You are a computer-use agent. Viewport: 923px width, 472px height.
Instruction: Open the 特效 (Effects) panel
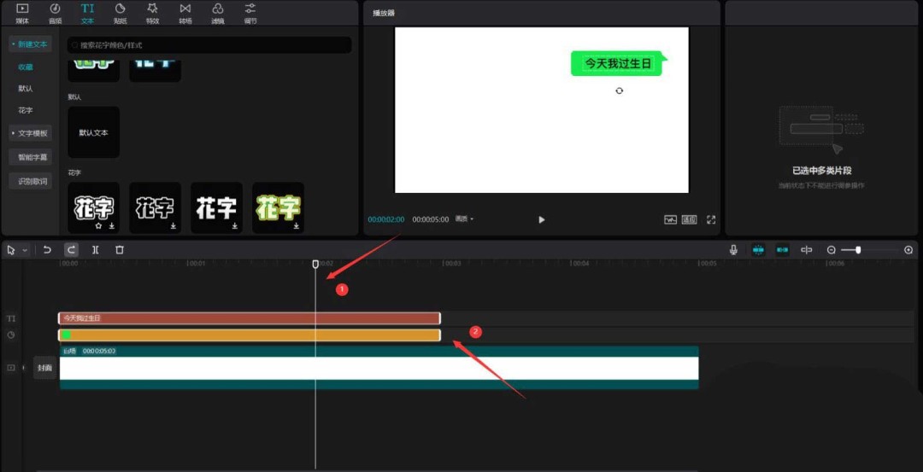click(x=152, y=12)
